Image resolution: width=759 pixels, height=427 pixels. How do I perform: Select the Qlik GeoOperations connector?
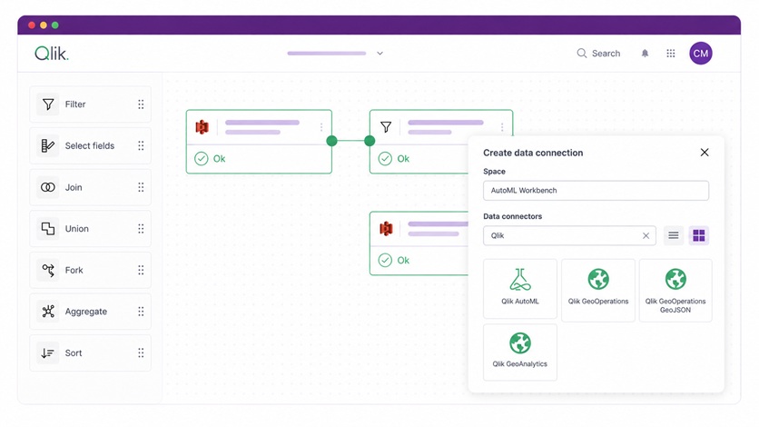pyautogui.click(x=598, y=290)
